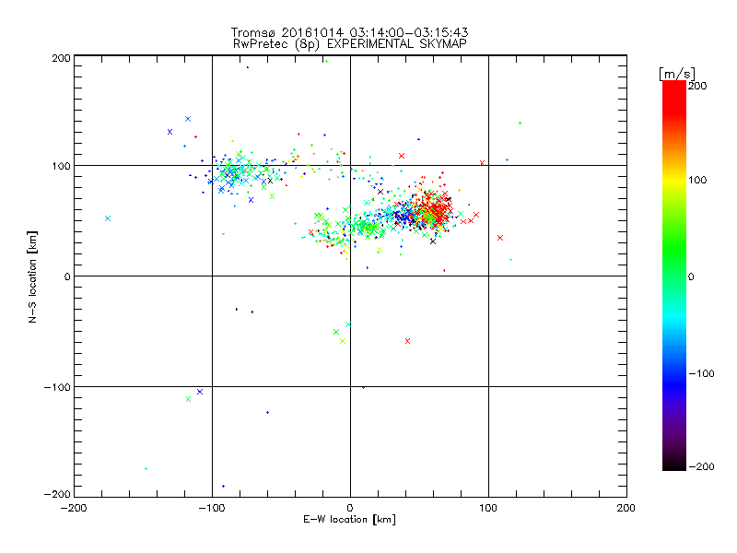This screenshot has width=737, height=553.
Task: Click the colorbar label '-200' at bottom
Action: tap(701, 466)
